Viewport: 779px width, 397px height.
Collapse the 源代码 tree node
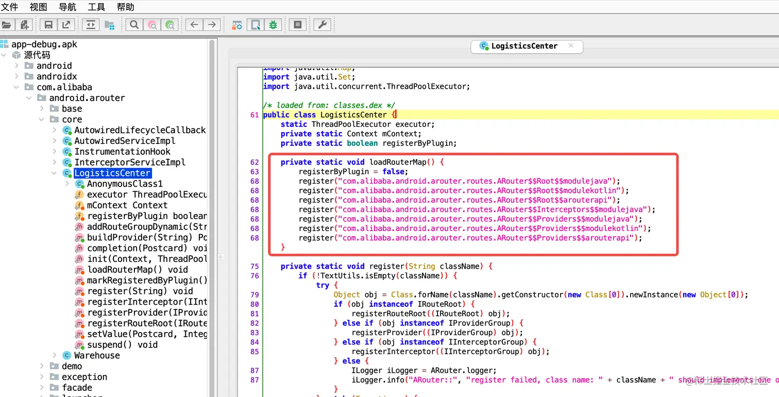pyautogui.click(x=5, y=55)
